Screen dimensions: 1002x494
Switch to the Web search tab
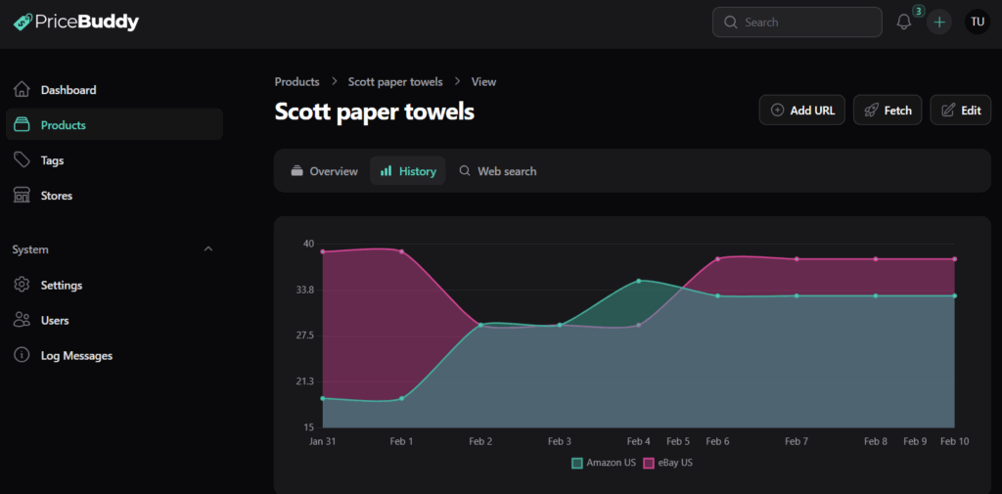pyautogui.click(x=497, y=171)
